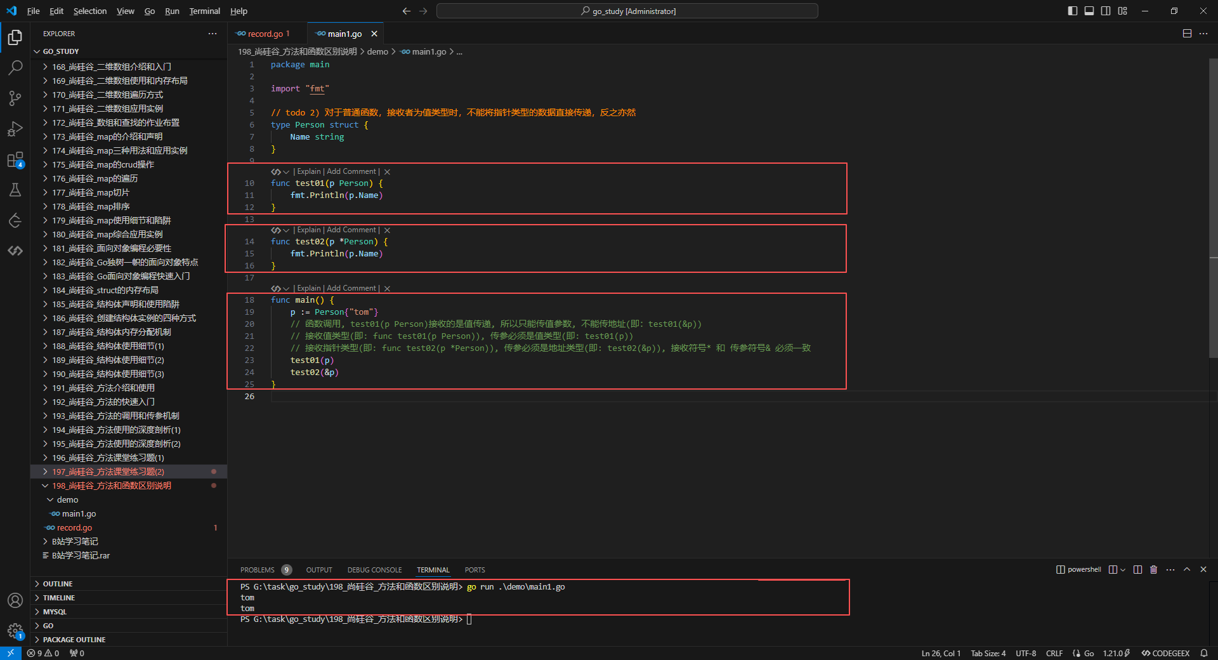Click the demo breadcrumb segment

377,51
